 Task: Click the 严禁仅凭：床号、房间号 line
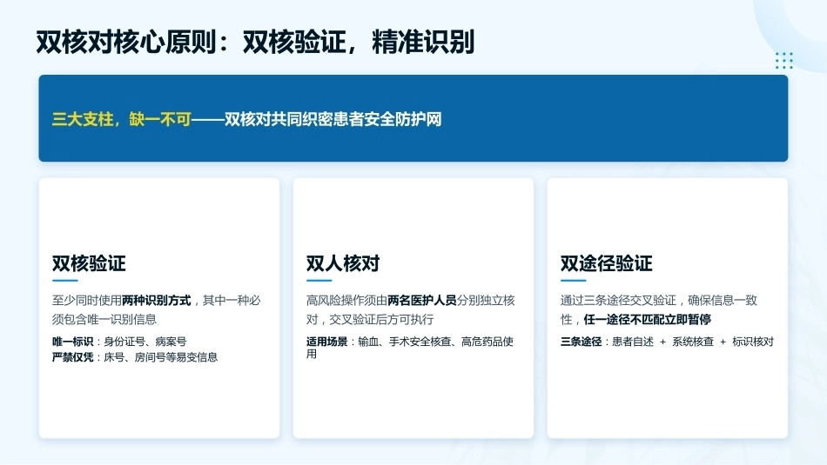tap(134, 357)
